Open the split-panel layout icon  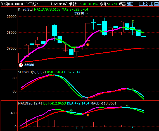point(151,4)
